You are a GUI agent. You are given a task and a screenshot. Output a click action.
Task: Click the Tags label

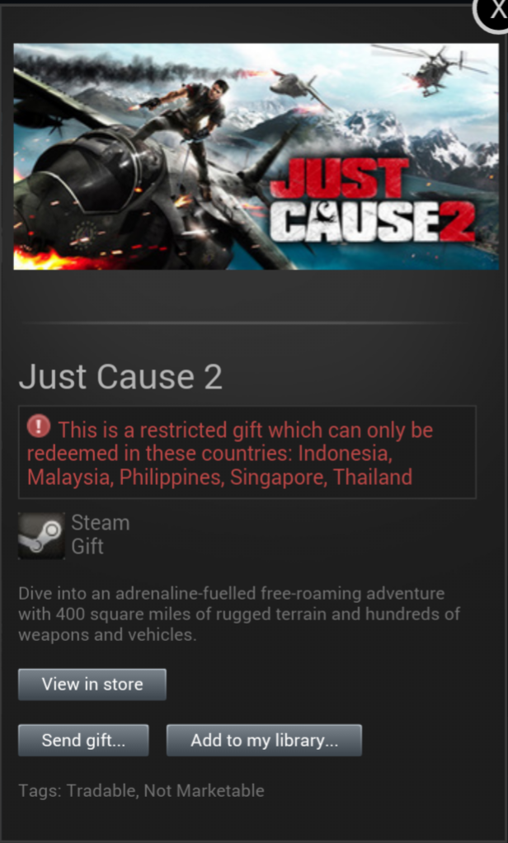tap(40, 790)
